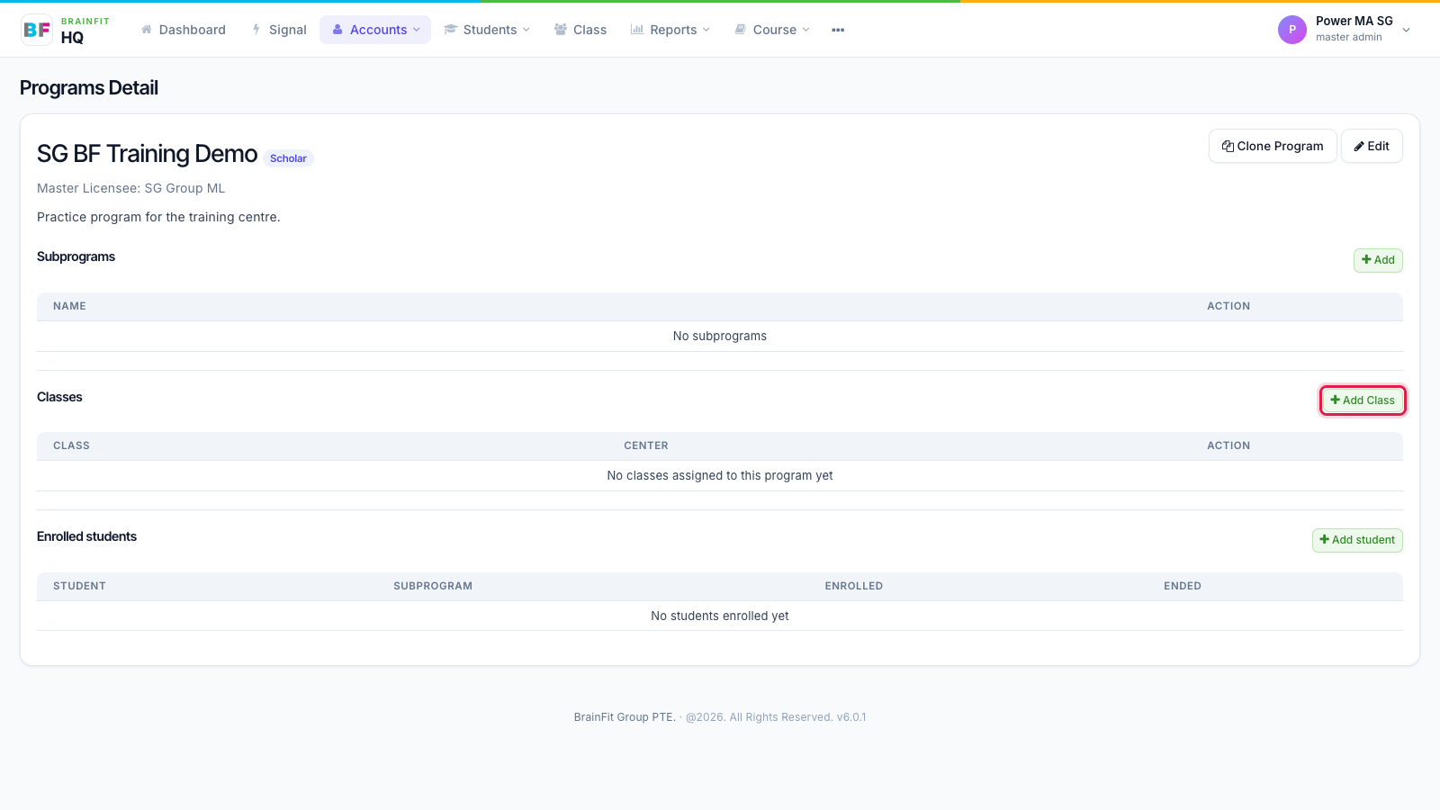
Task: Click the Add Class button
Action: click(1363, 400)
